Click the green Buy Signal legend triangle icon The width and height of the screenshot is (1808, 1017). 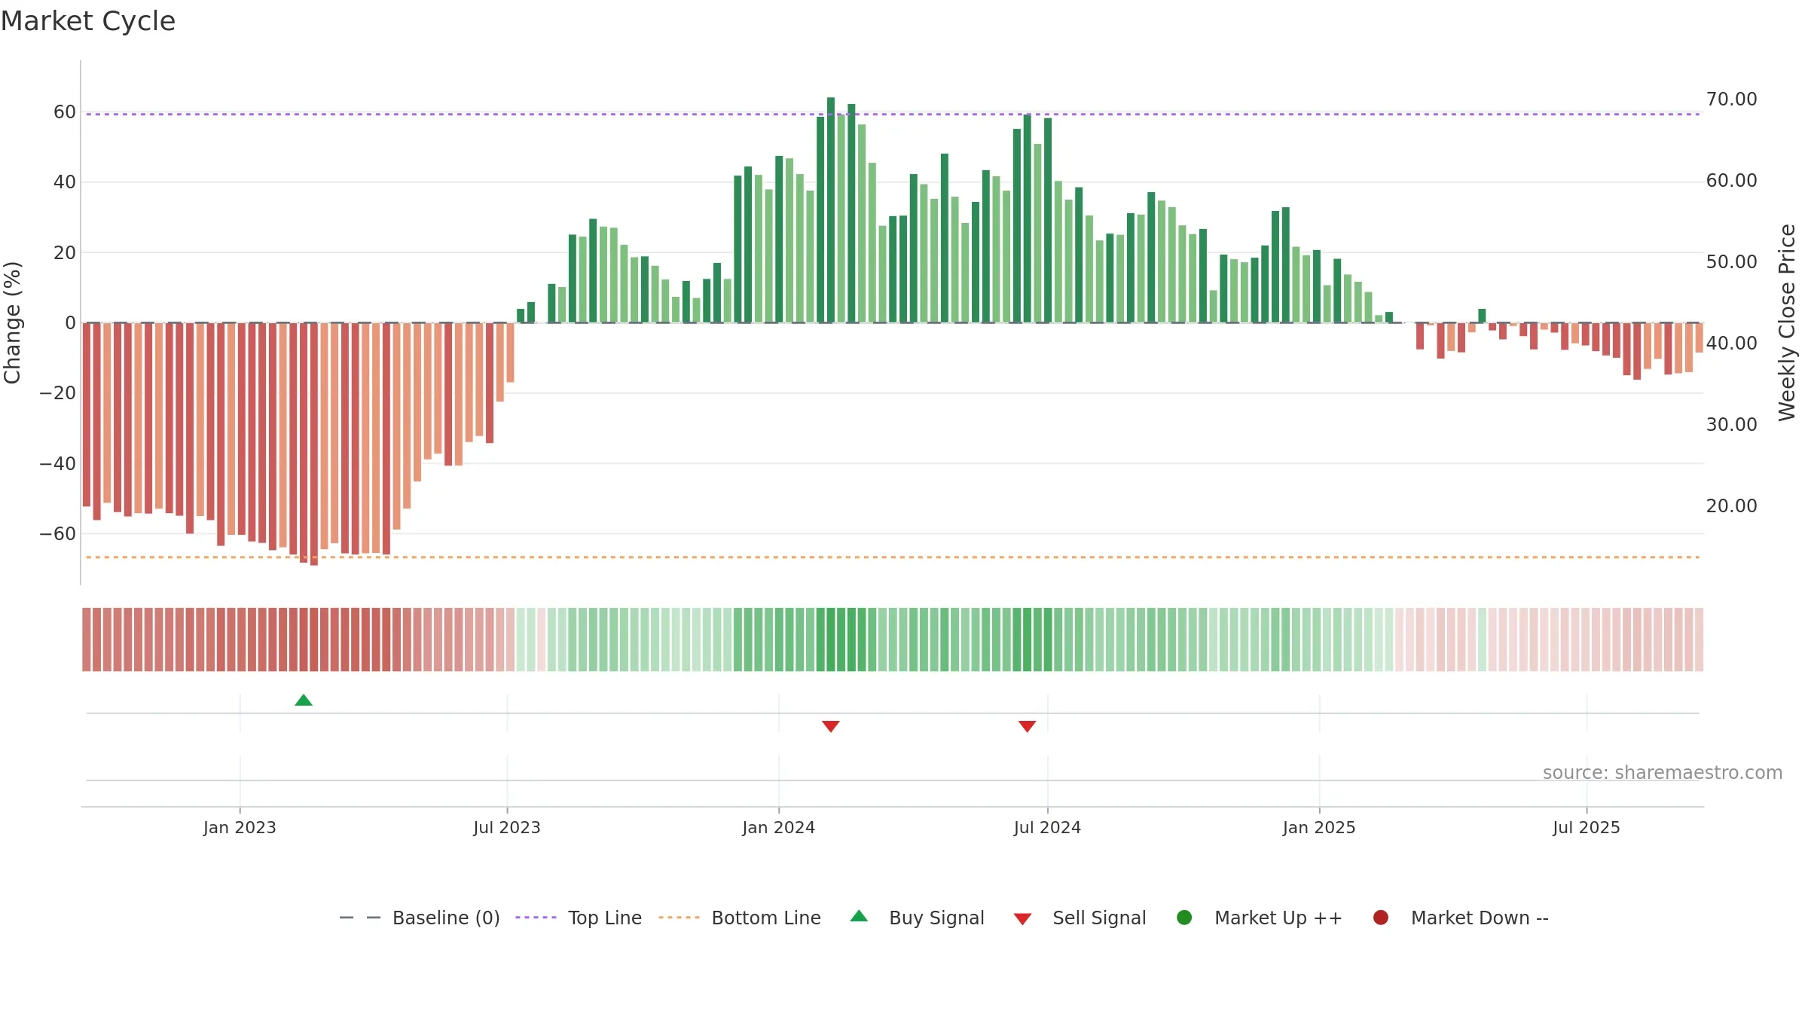859,916
